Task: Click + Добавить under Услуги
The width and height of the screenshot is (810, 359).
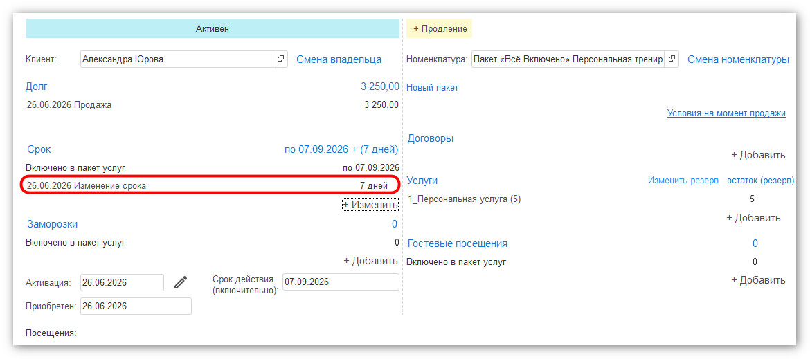Action: [753, 218]
